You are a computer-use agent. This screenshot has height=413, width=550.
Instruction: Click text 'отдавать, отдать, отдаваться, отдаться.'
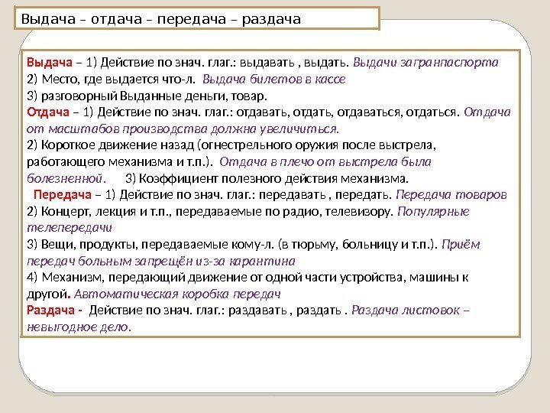pos(348,112)
